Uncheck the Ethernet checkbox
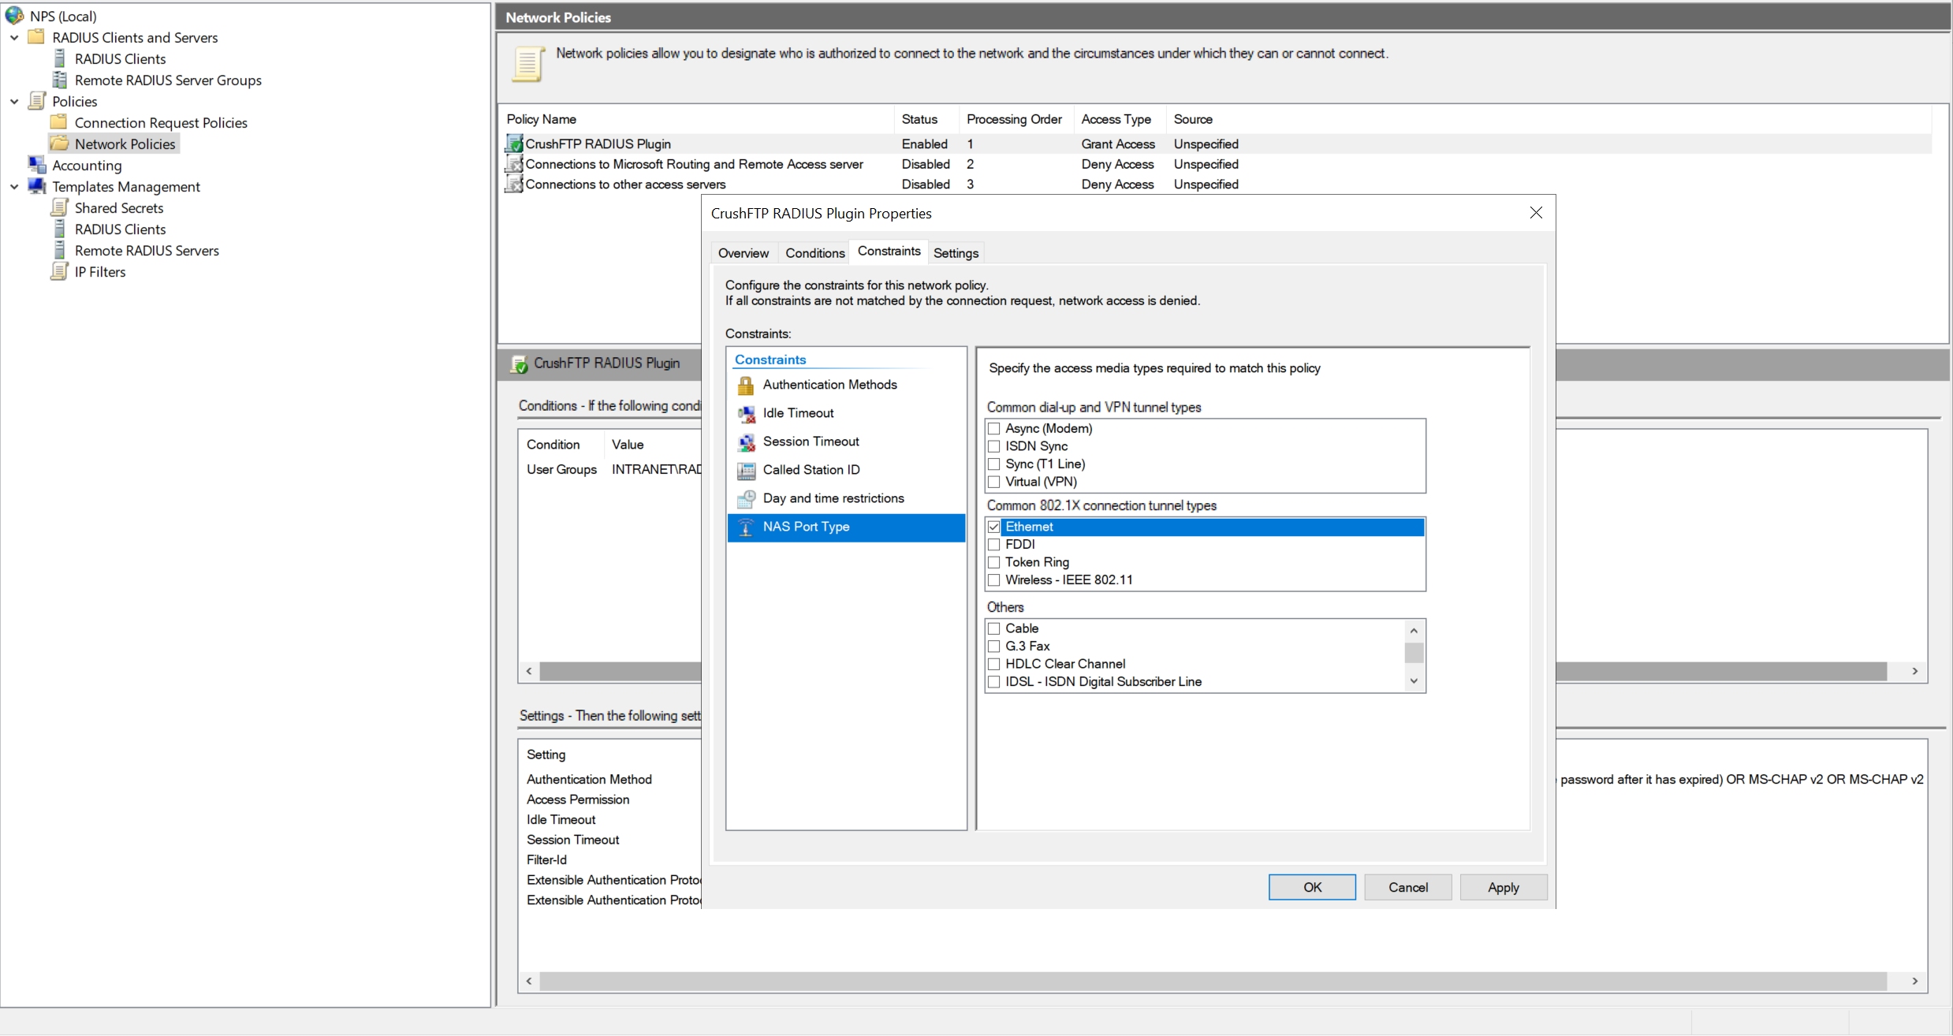The height and width of the screenshot is (1036, 1953). pyautogui.click(x=994, y=527)
